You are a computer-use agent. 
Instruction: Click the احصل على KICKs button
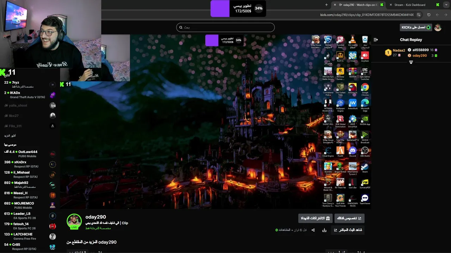(x=416, y=27)
